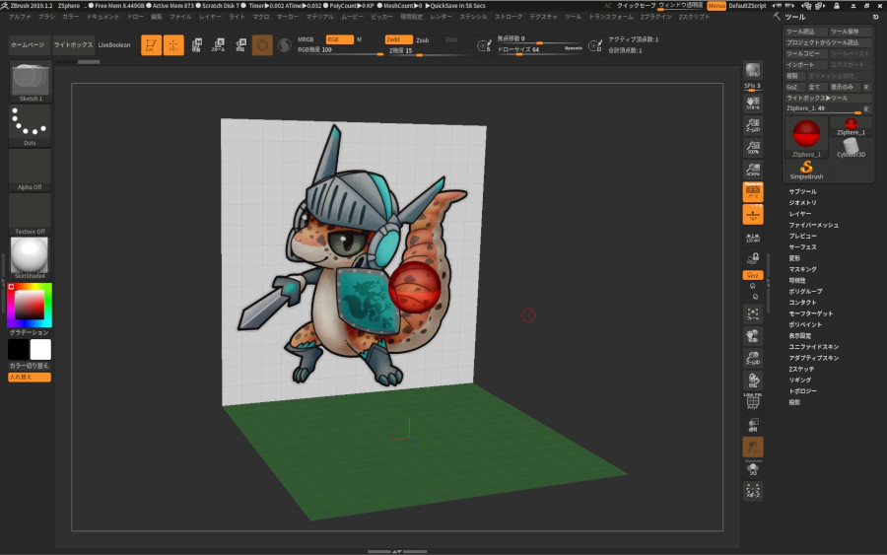Click the S draw-size shortcut icon
The height and width of the screenshot is (555, 887).
[x=484, y=45]
